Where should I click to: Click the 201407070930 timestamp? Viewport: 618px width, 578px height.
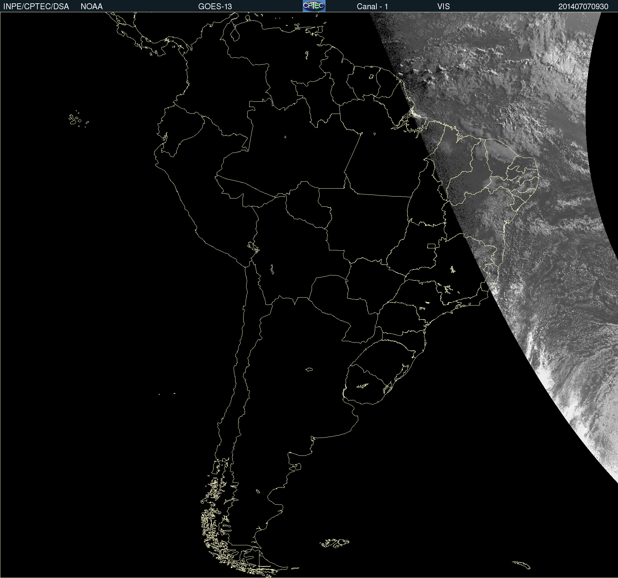(x=583, y=7)
